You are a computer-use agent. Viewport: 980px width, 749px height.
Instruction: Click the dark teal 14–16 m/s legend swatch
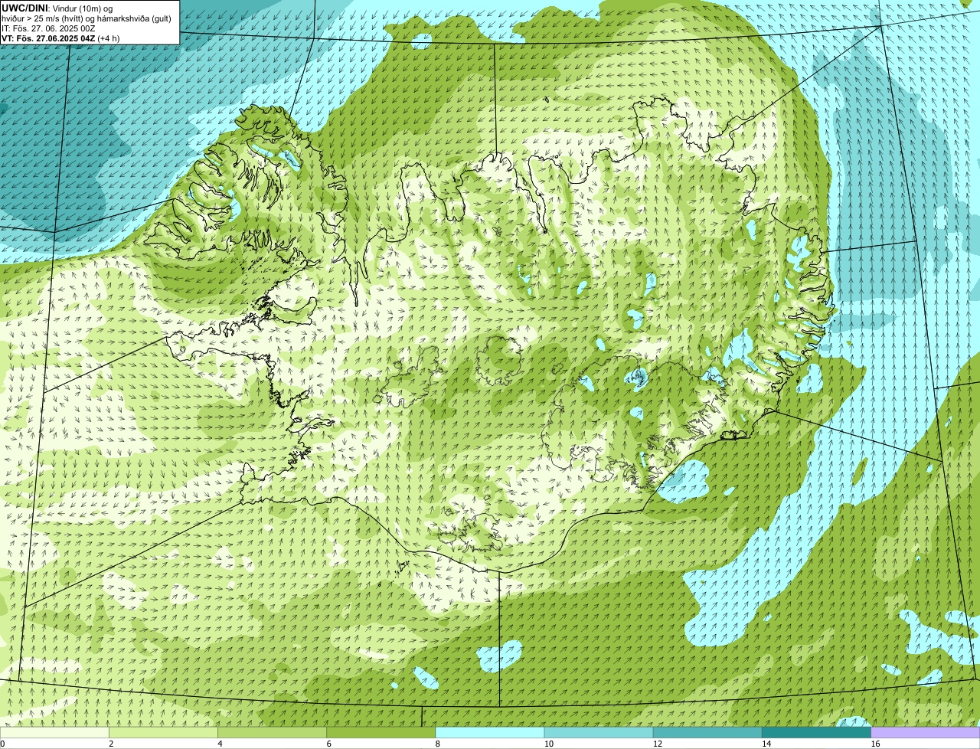[817, 733]
